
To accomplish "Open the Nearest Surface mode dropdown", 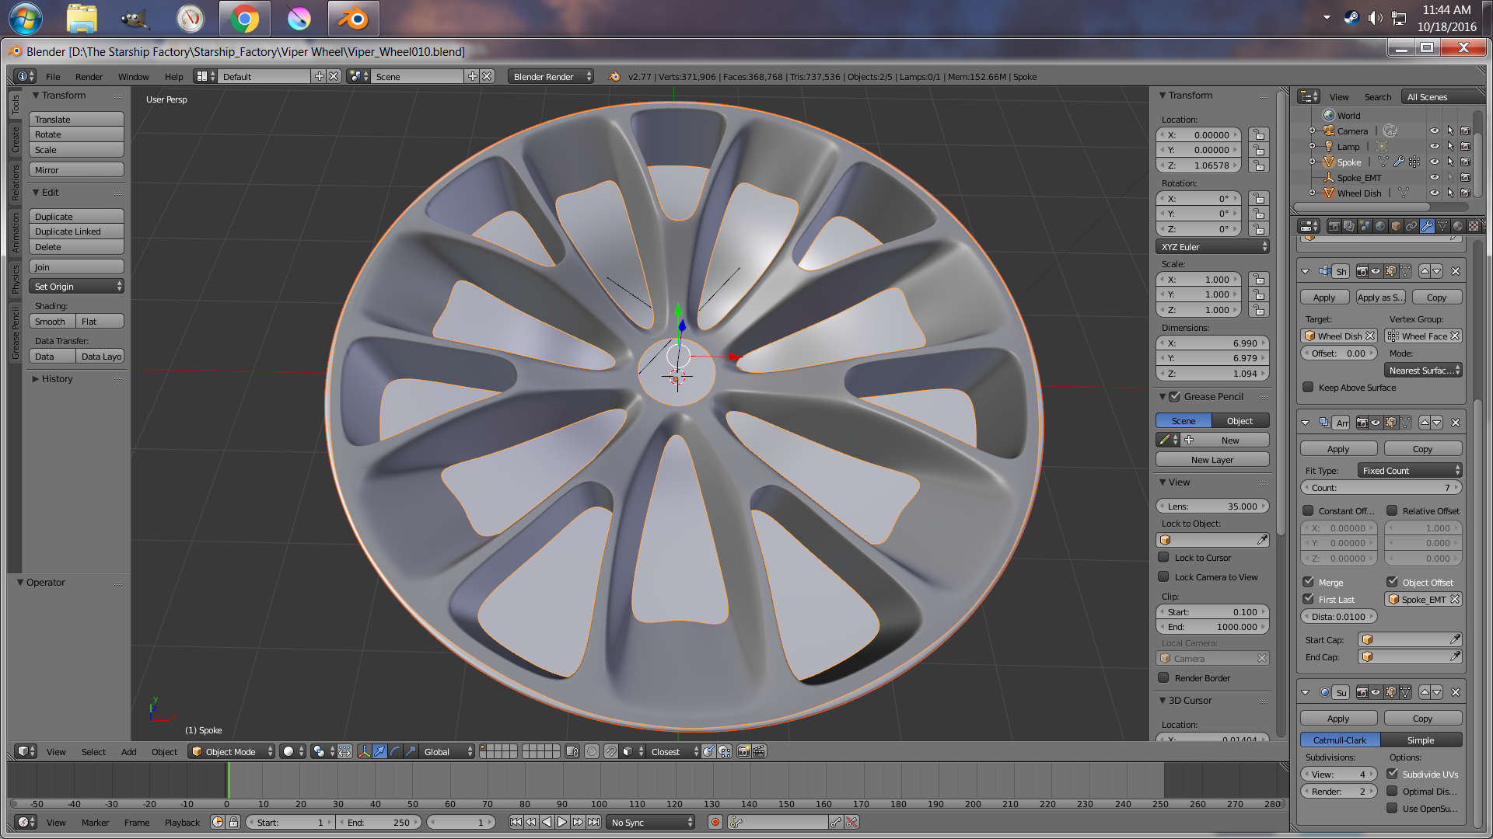I will click(x=1423, y=371).
